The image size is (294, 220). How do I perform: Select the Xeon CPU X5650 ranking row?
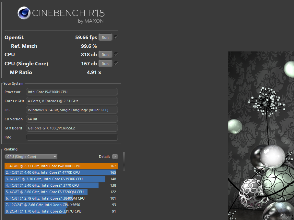(61, 205)
